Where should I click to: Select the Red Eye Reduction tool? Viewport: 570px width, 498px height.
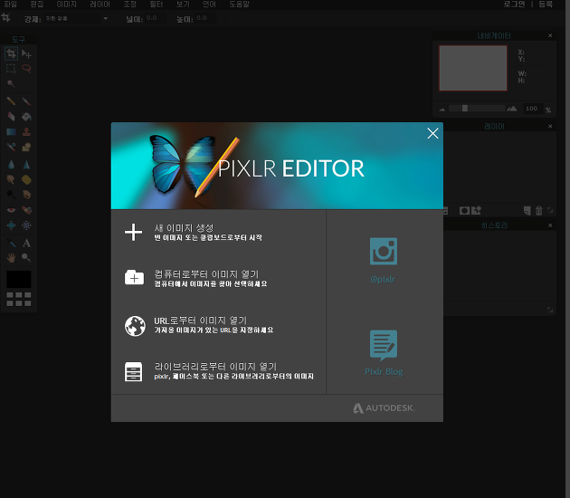pos(11,210)
